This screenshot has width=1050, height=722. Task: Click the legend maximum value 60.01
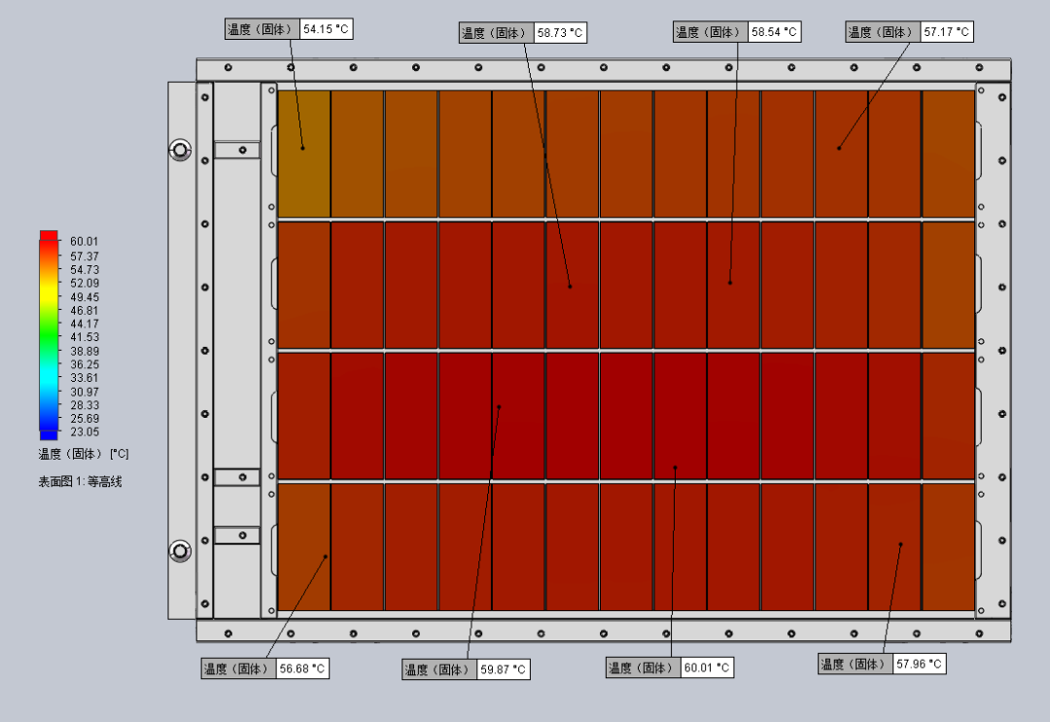(x=83, y=242)
